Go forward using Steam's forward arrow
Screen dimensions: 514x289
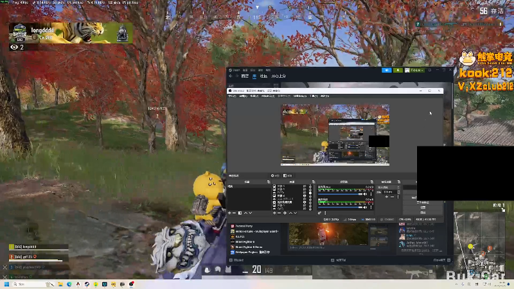(236, 76)
